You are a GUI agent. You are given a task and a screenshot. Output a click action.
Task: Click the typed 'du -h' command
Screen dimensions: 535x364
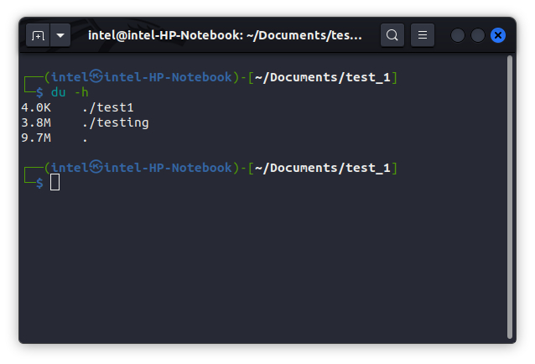coord(70,92)
